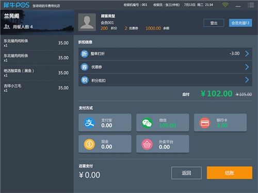Expand the points deduction row chevron

click(247, 80)
